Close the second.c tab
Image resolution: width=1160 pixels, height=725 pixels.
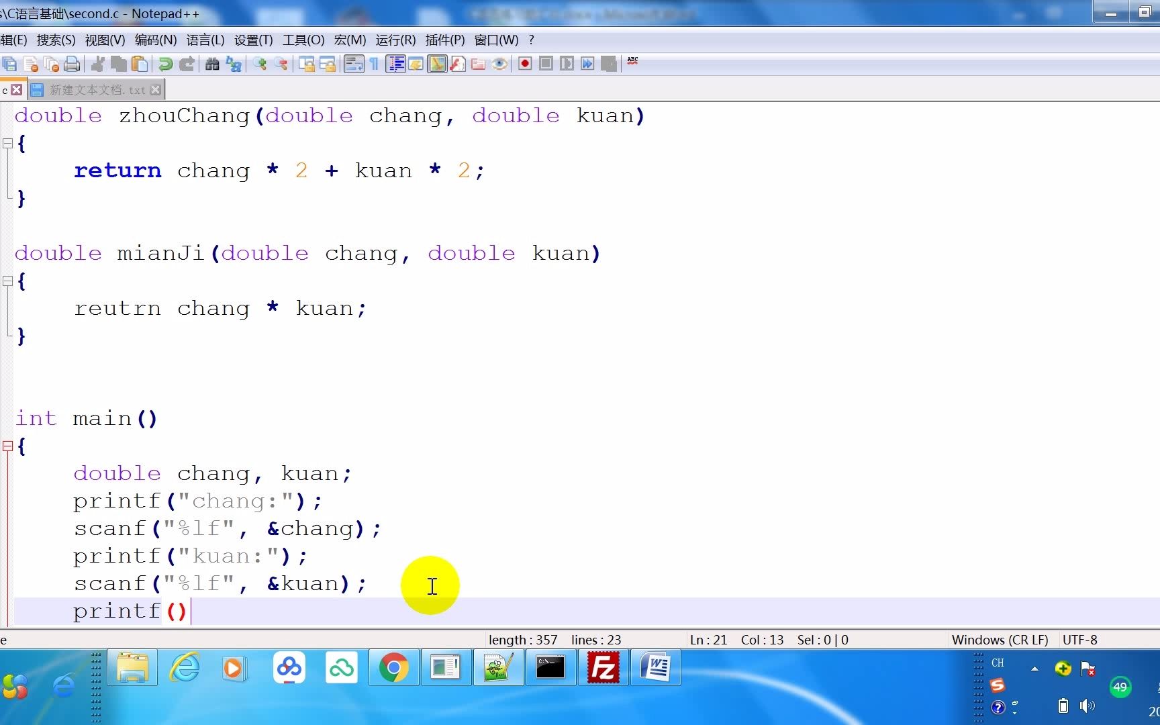(x=17, y=90)
